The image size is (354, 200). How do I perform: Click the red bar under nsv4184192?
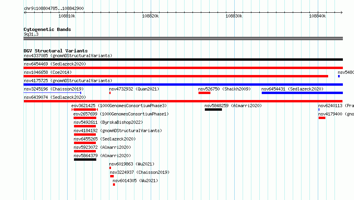(x=85, y=135)
